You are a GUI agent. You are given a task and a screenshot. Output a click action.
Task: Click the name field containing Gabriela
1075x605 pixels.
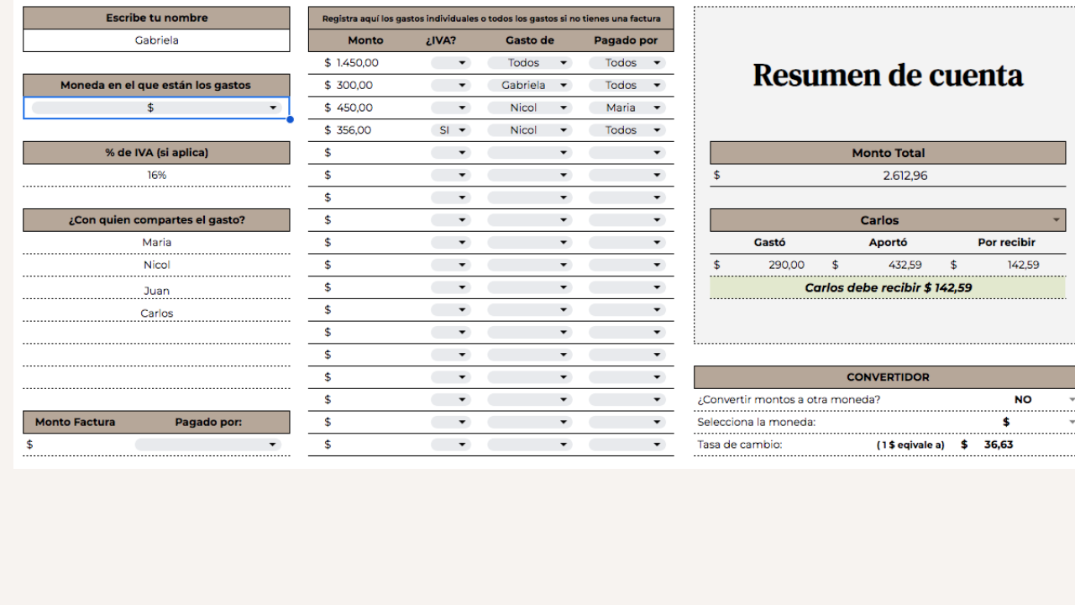156,40
